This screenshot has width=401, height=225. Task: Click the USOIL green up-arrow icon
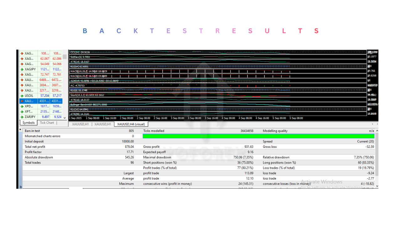point(22,96)
